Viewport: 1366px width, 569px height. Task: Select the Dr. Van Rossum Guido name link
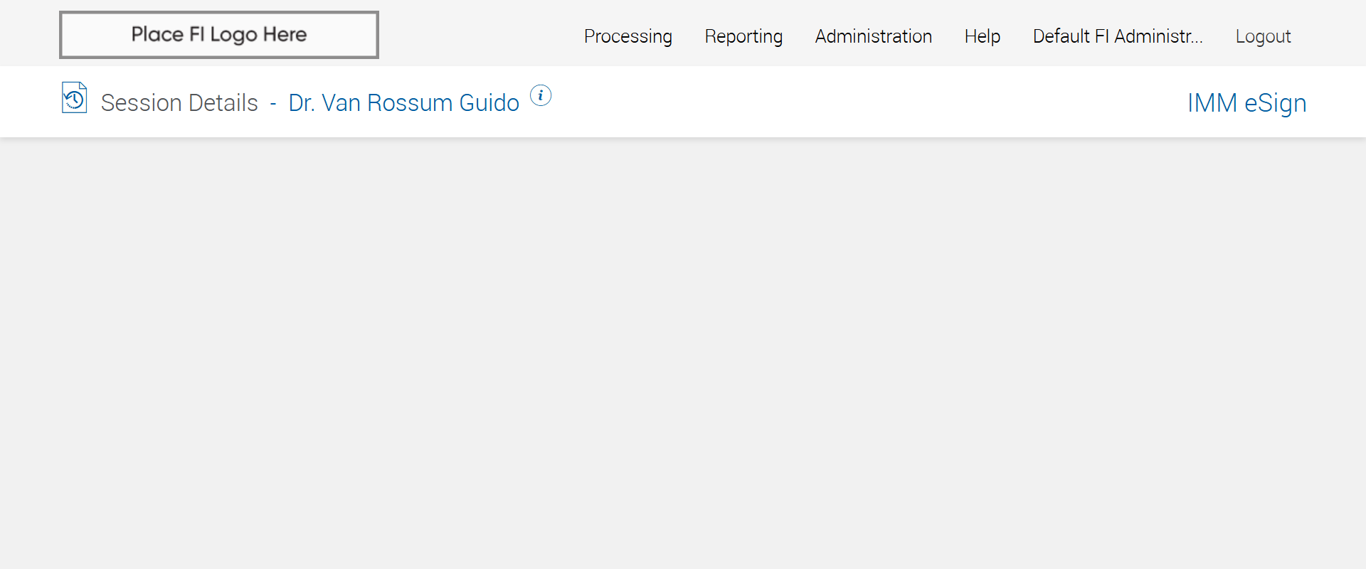pos(403,103)
